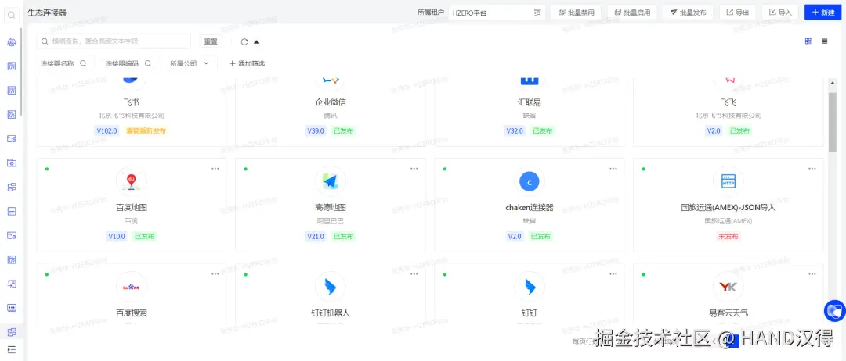Click the 飞飞 card title
Screen dimensions: 846x361
coord(728,102)
